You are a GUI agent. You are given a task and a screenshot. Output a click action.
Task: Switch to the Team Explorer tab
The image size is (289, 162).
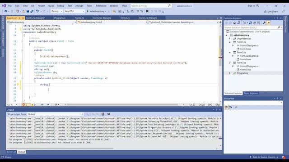pos(251,93)
